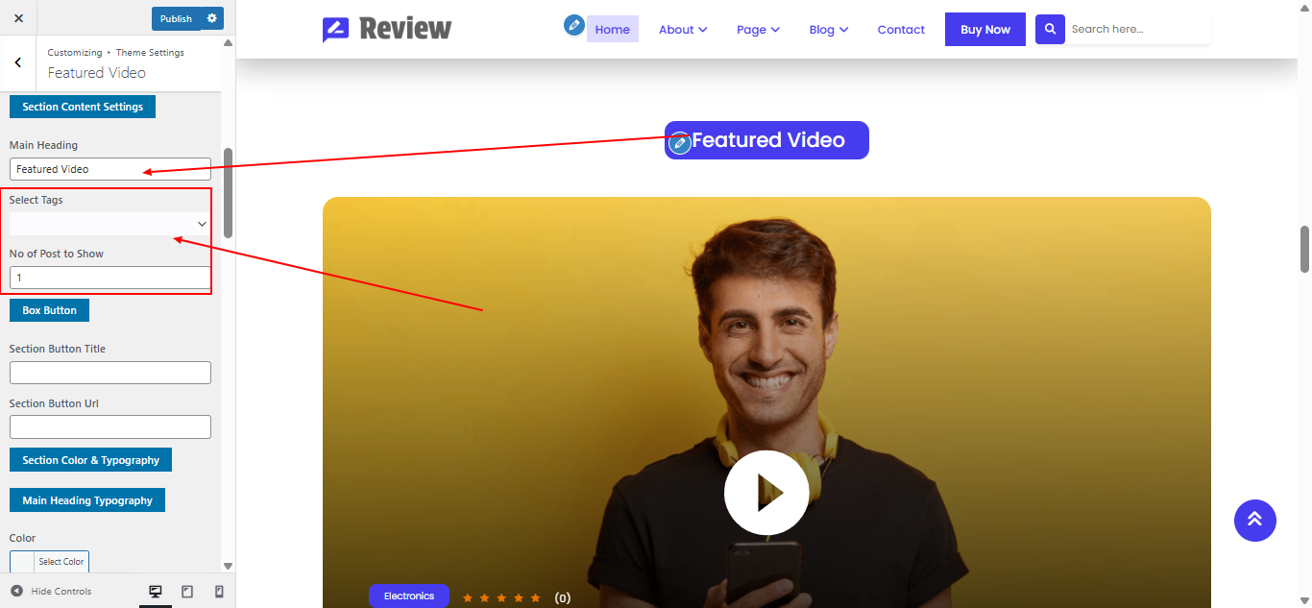The image size is (1312, 608).
Task: Click the customizer panel scrollbar thumb
Action: pos(228,192)
